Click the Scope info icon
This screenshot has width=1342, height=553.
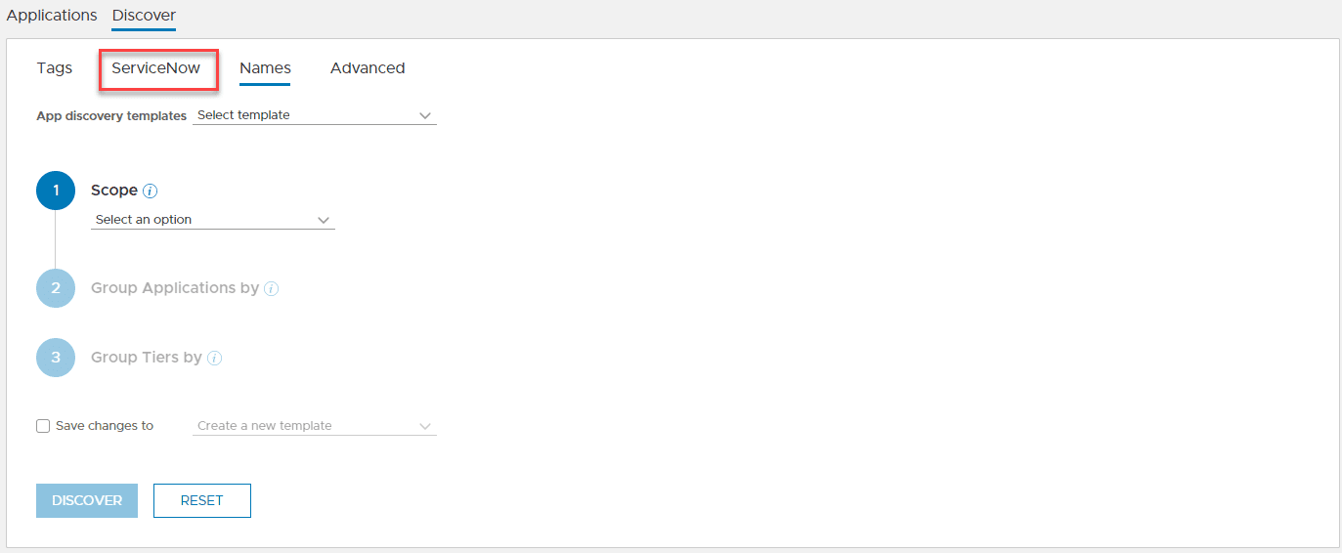click(151, 191)
